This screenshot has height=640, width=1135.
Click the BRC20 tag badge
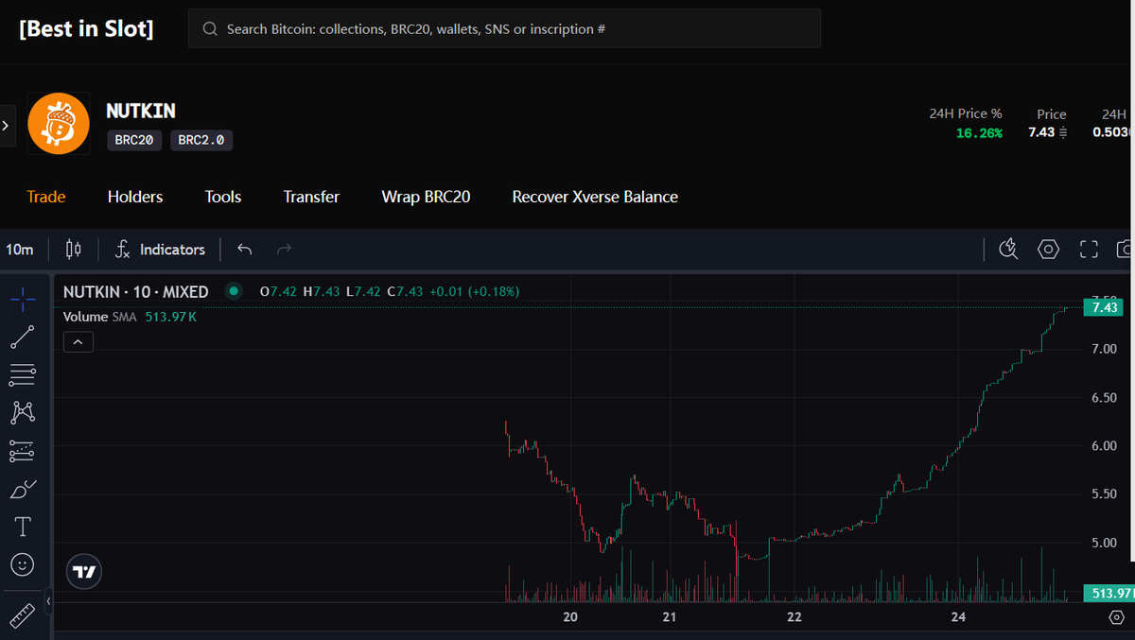[x=134, y=140]
